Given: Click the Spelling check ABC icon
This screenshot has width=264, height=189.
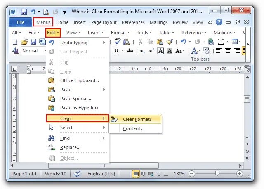Looking at the screenshot, I should tap(117, 41).
